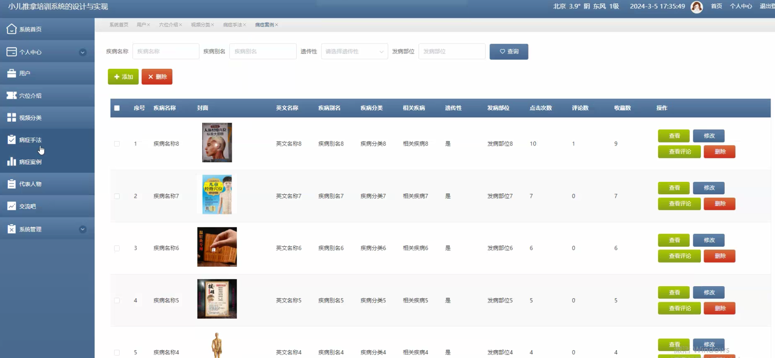Image resolution: width=775 pixels, height=358 pixels.
Task: Check the row for 疾病名称4
Action: tap(117, 352)
